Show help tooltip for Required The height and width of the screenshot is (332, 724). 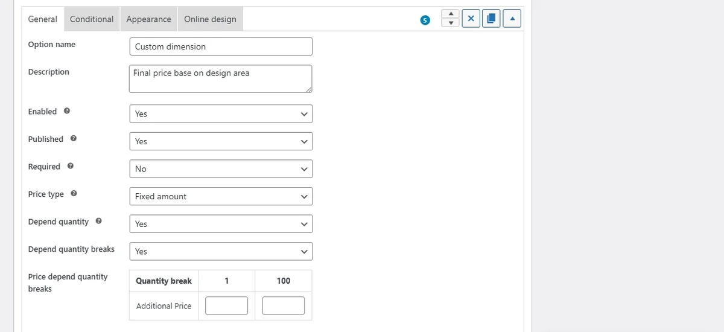click(x=71, y=167)
